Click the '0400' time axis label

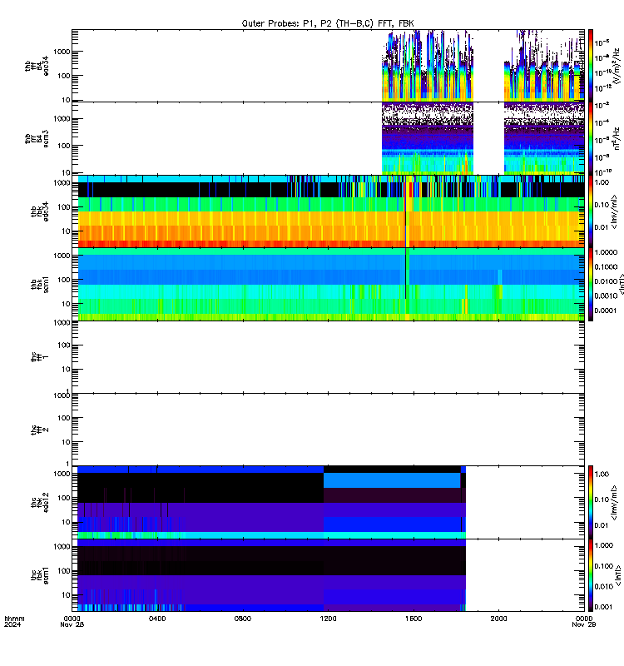pyautogui.click(x=157, y=619)
